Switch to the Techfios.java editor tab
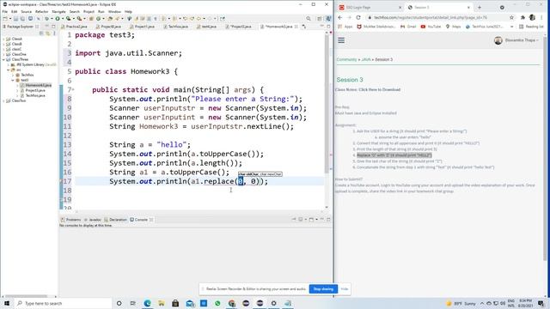This screenshot has width=550, height=309. click(x=176, y=27)
